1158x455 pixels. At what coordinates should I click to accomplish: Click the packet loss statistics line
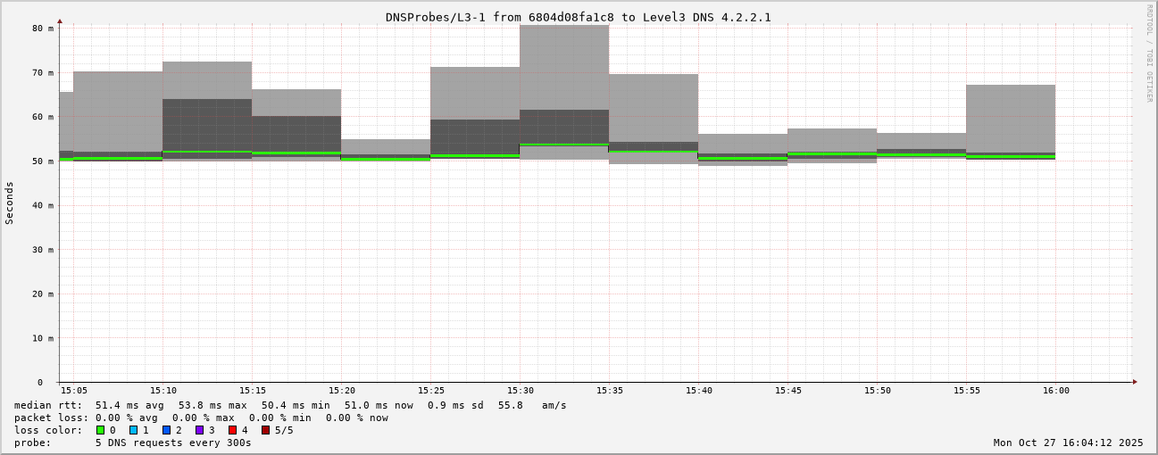tap(201, 418)
